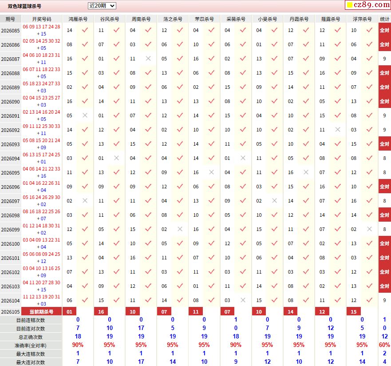Click the red 当前期杀号 label
Viewport: 391px width, 366px height.
pos(41,312)
